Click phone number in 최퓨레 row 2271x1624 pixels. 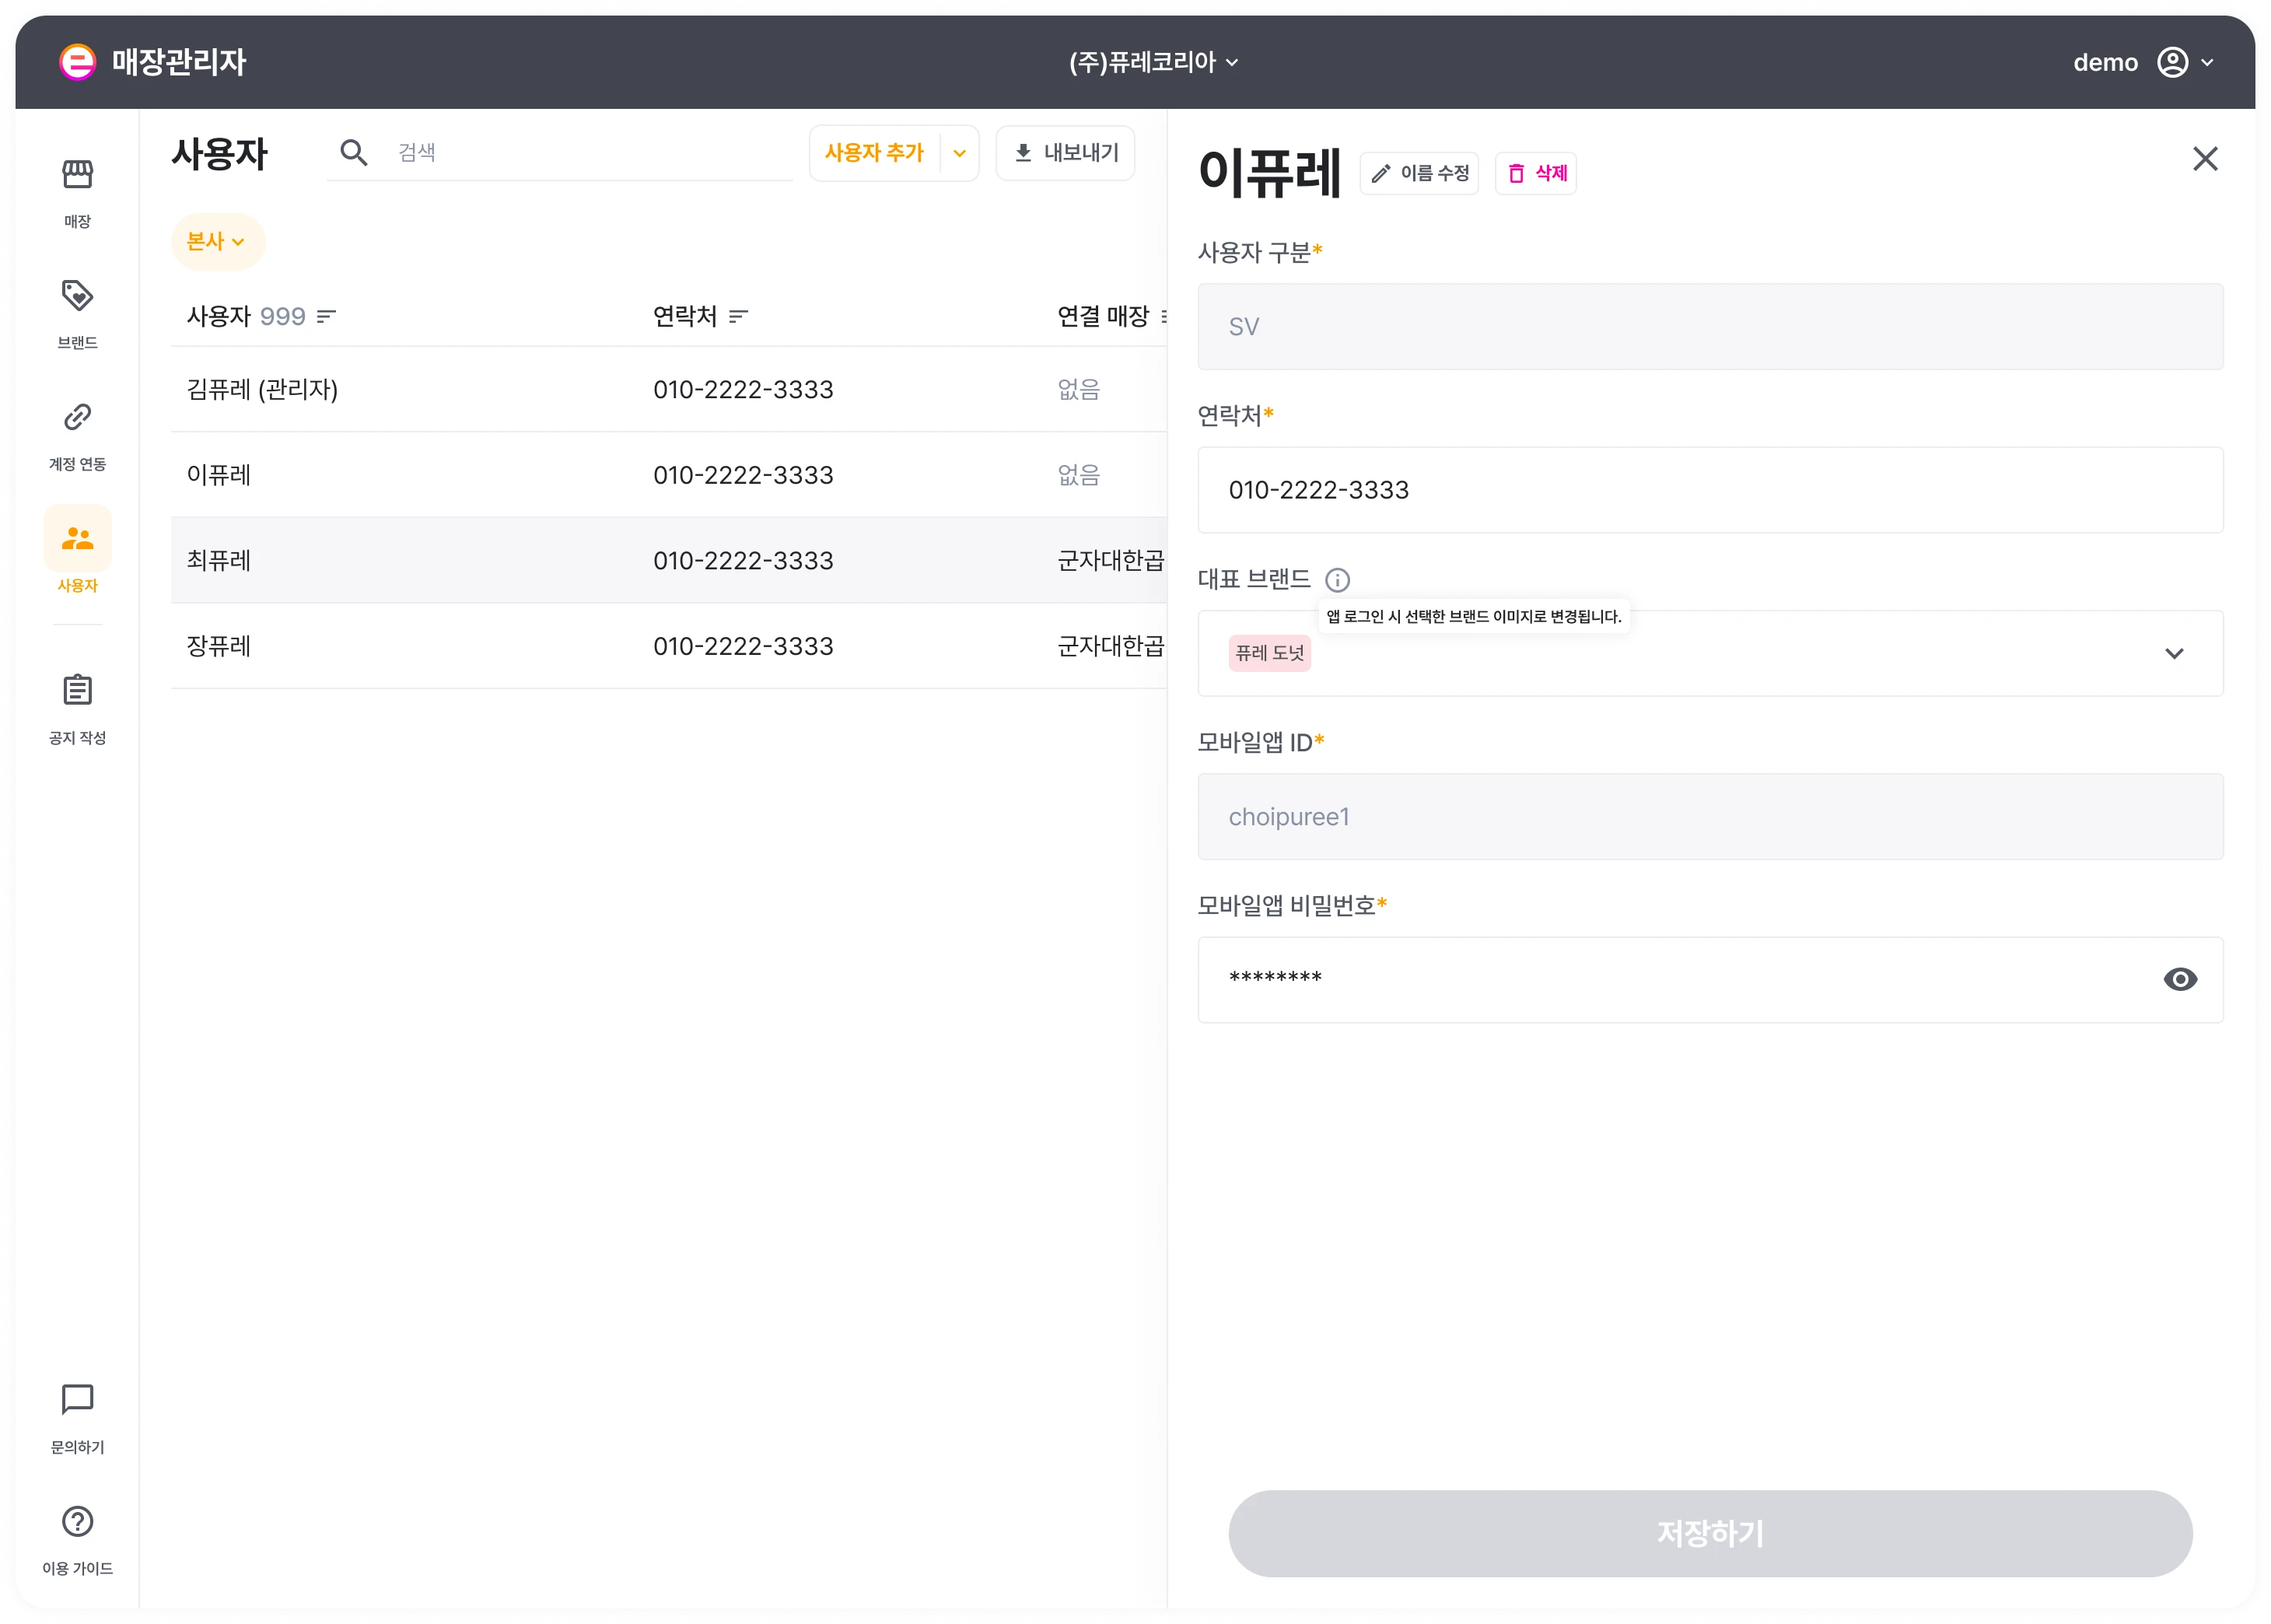pos(743,561)
